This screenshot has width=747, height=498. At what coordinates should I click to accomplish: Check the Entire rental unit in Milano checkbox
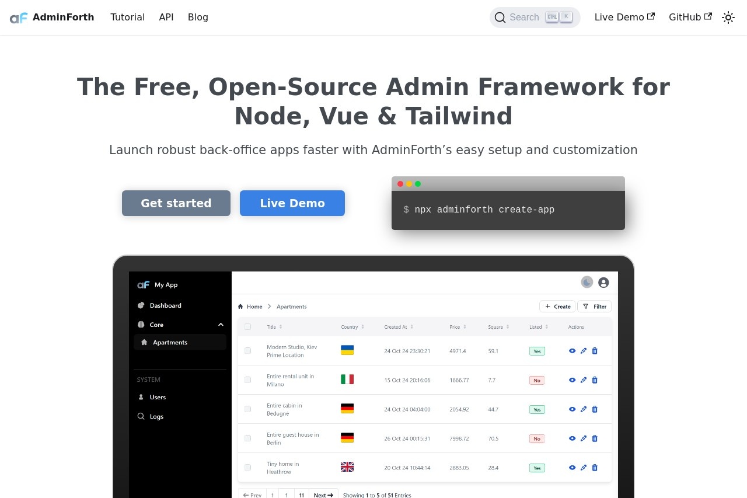248,380
